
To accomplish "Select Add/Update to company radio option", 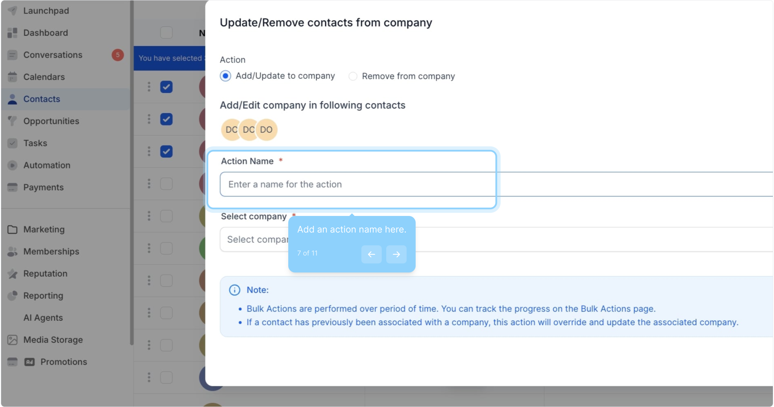I will [225, 76].
